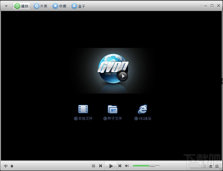Screen dimensions: 223x171
Task: Click the download arrow icon
Action: (x=12, y=166)
